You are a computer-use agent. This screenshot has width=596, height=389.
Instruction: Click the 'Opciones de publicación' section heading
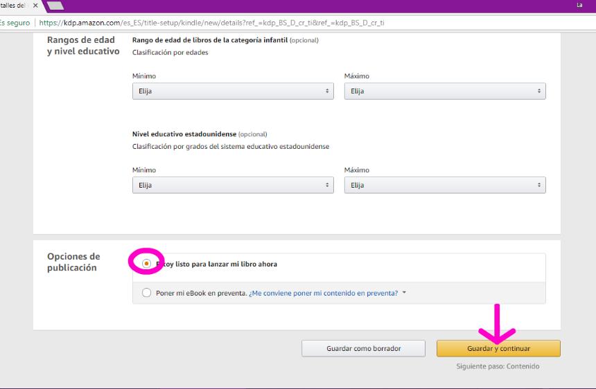click(x=73, y=262)
